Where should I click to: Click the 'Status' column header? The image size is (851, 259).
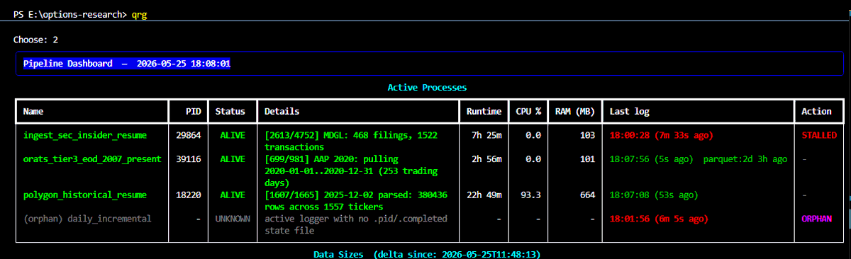[x=230, y=111]
